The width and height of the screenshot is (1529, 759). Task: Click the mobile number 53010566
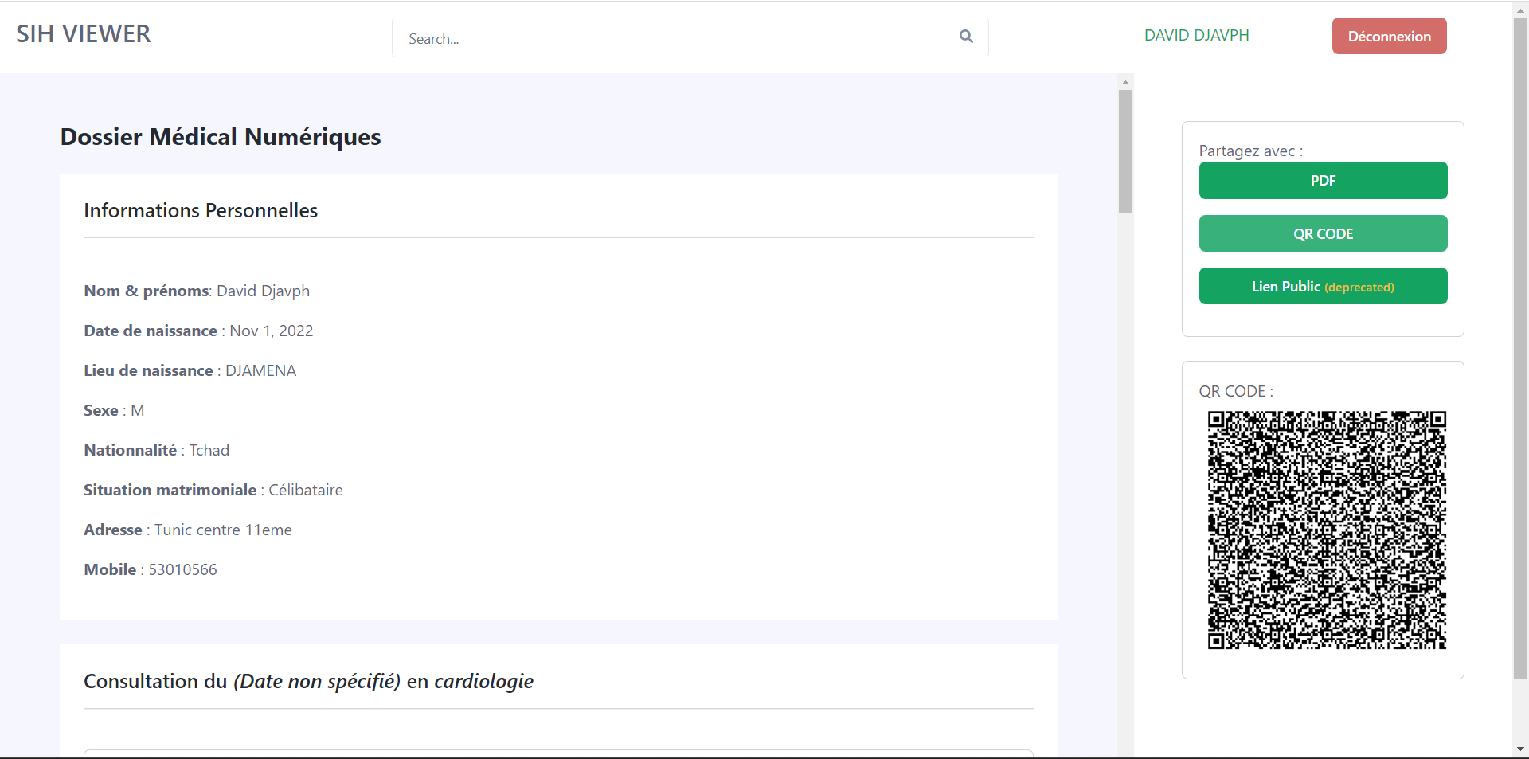(182, 570)
